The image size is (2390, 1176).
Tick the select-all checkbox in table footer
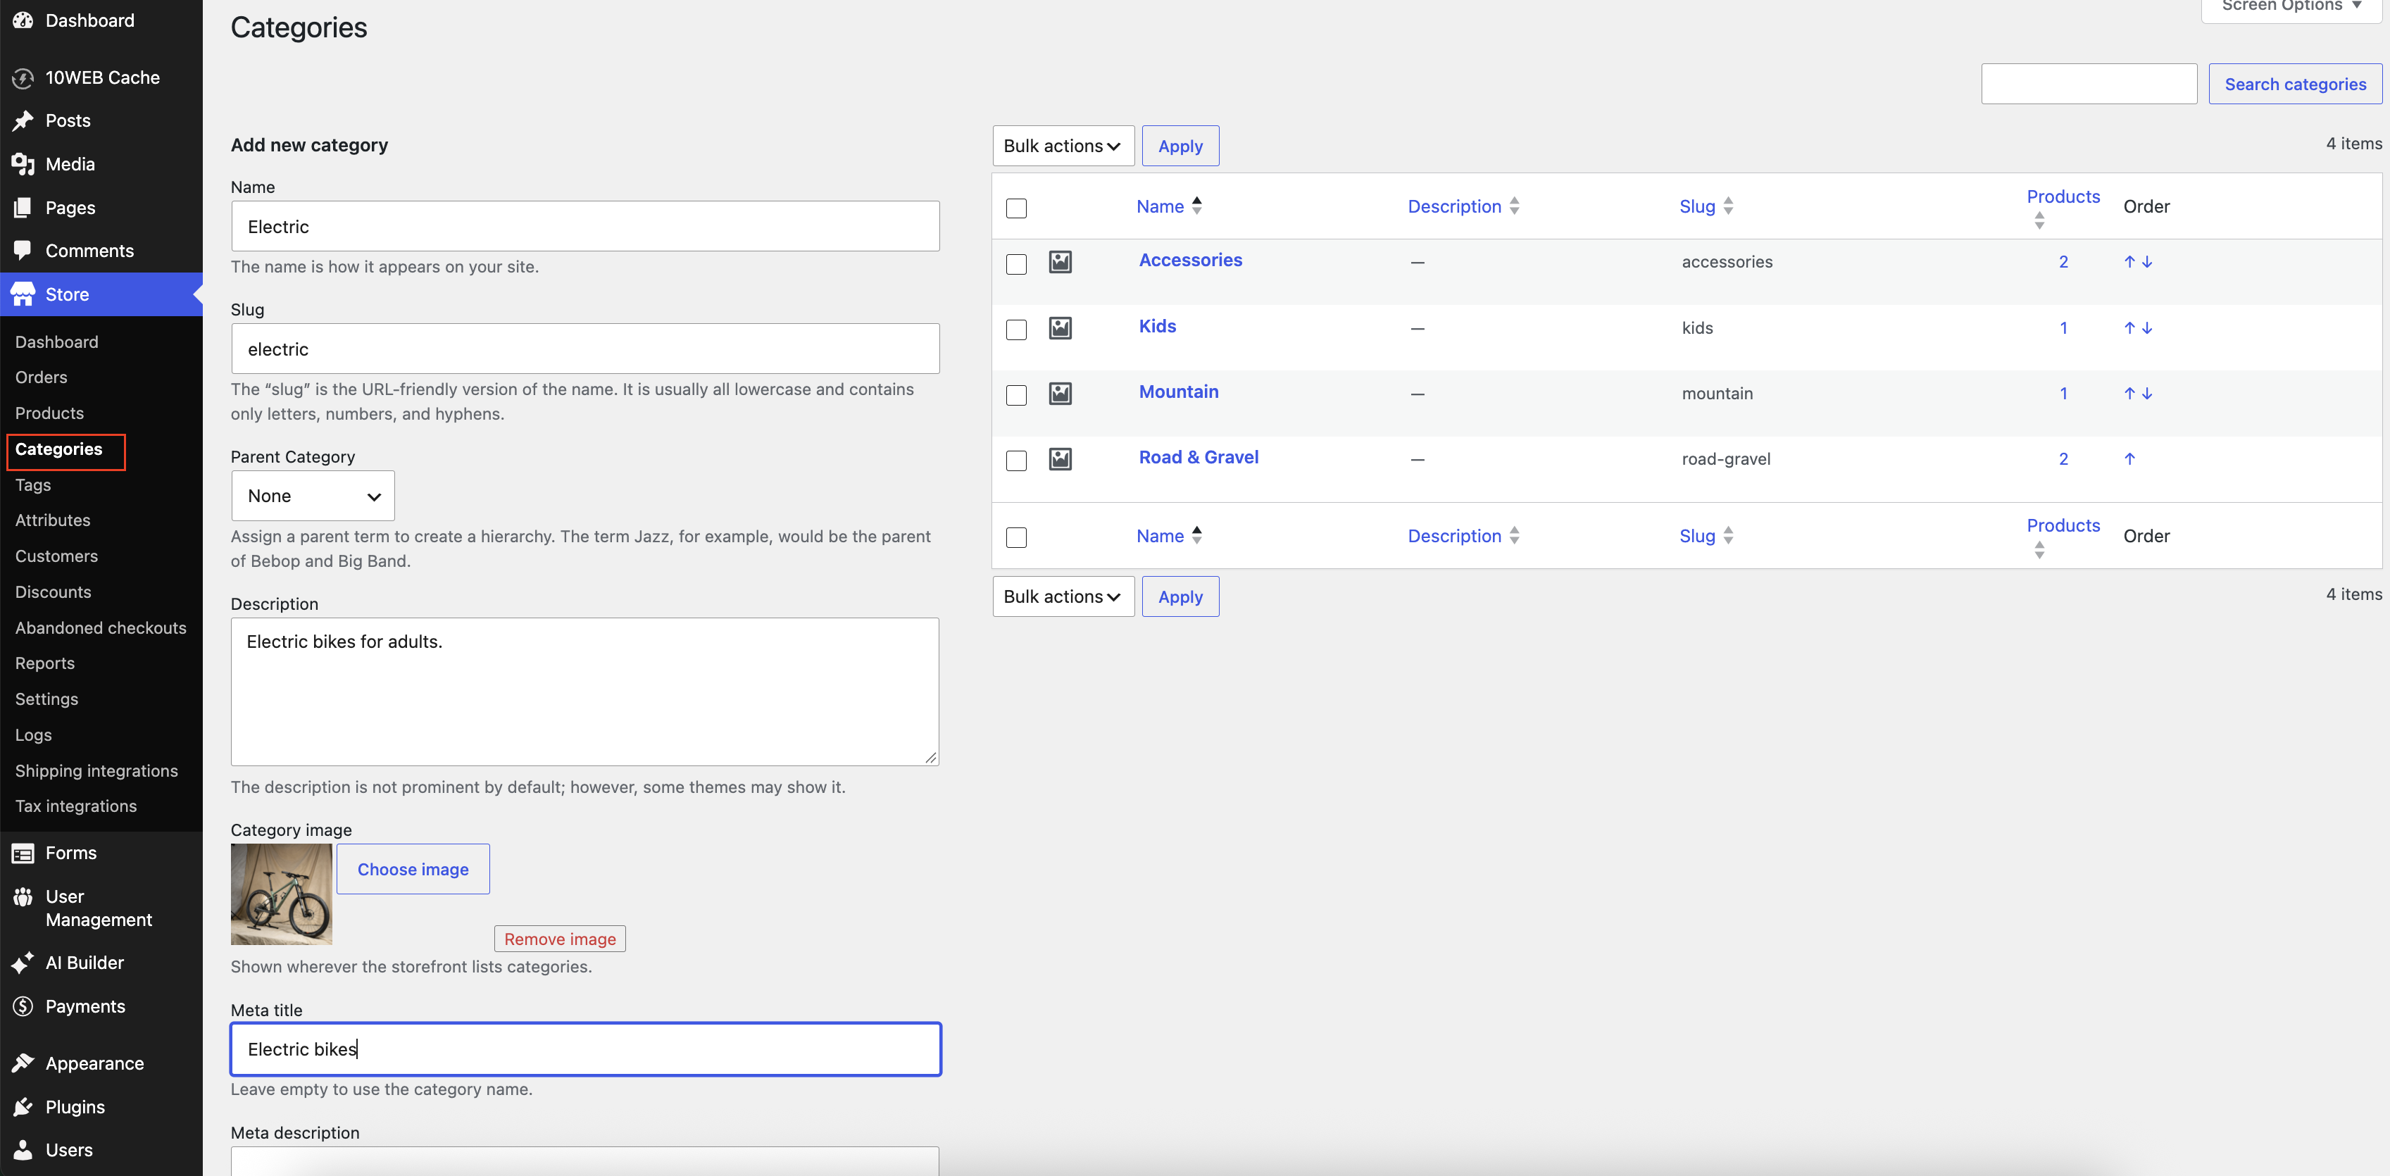(x=1017, y=537)
